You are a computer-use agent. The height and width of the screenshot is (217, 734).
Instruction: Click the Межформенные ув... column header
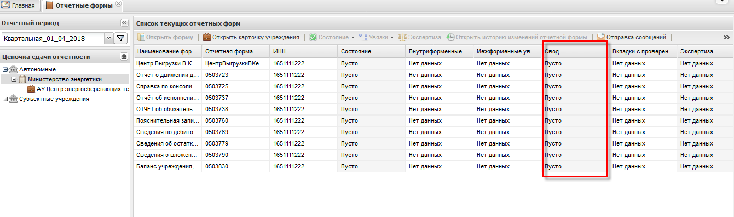coord(507,51)
